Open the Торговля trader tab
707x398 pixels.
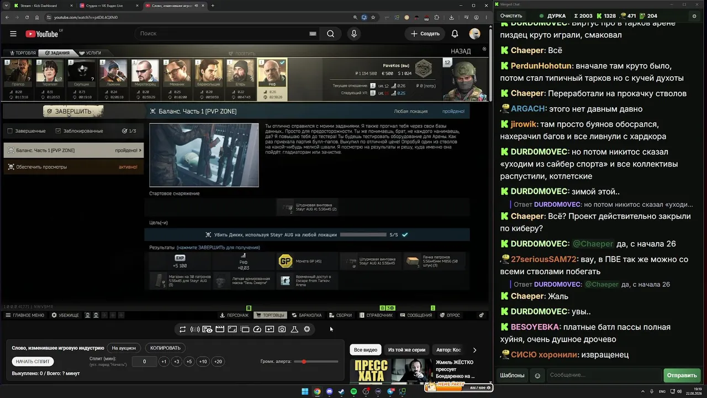coord(22,53)
